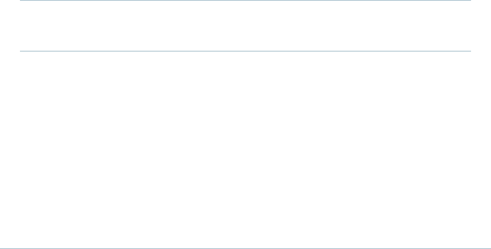Click the left end of second divider
This screenshot has height=249, width=491.
tap(21, 51)
